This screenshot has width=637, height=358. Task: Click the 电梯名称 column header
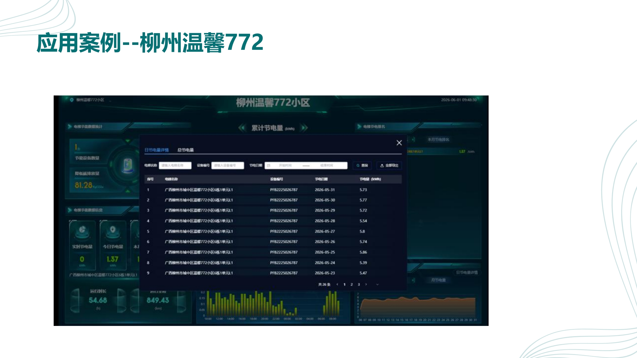point(171,179)
